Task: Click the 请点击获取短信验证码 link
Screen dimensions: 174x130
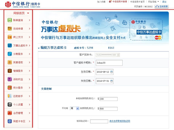Action: pyautogui.click(x=120, y=121)
